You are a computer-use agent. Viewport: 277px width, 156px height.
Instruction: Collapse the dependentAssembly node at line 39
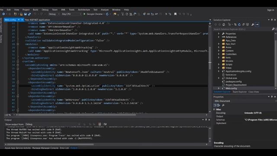(18, 82)
